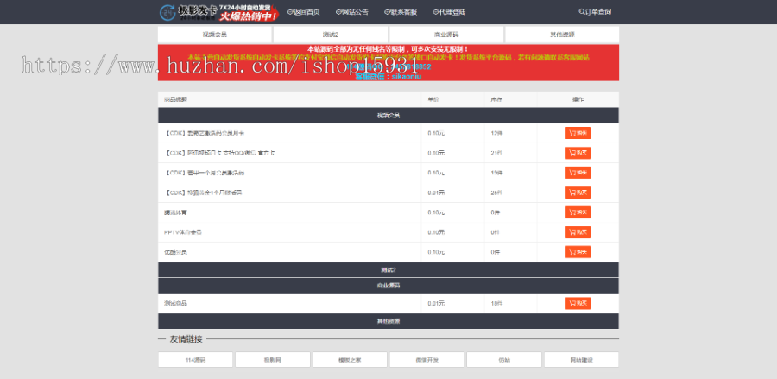Open 订单查询 order search
The height and width of the screenshot is (379, 777).
(595, 12)
